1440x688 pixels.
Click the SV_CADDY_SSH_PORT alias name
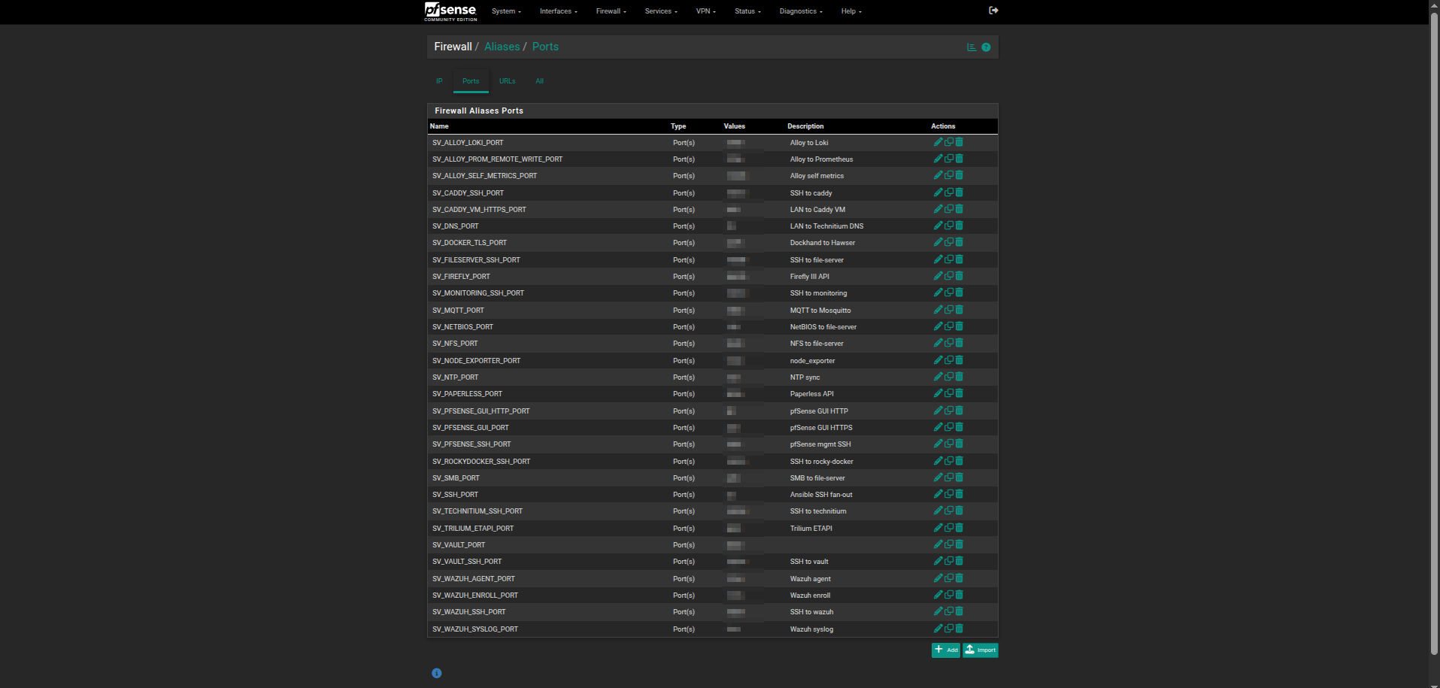pyautogui.click(x=468, y=193)
